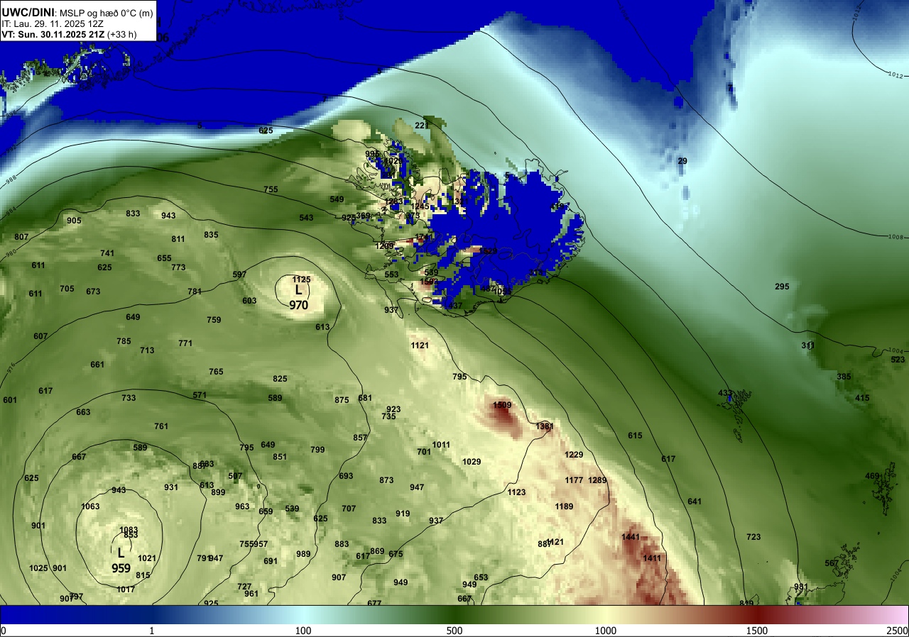Click the 741 height value
Screen dimensions: 909x637
(x=107, y=253)
